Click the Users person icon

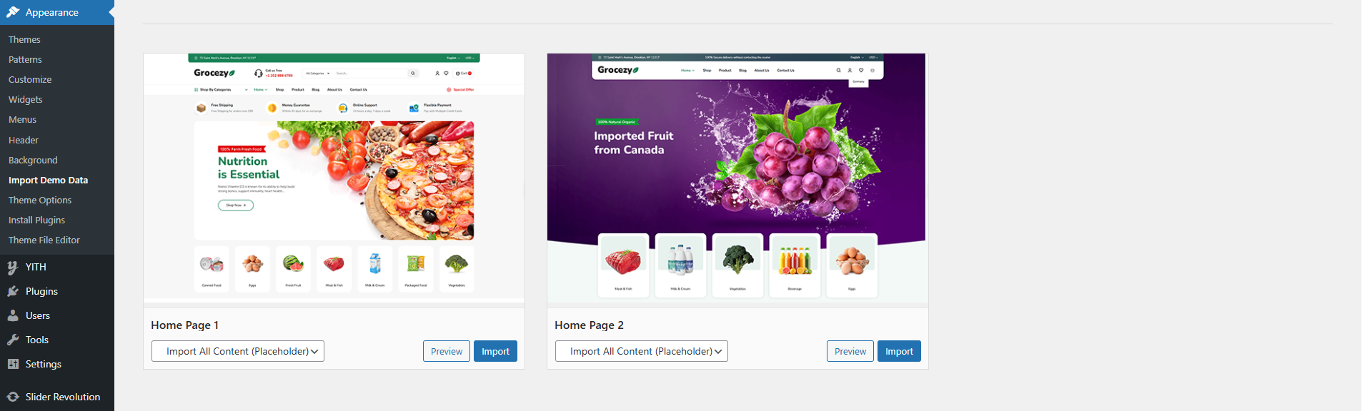coord(13,315)
